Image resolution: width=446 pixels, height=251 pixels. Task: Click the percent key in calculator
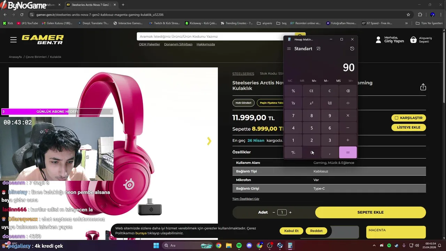click(293, 91)
